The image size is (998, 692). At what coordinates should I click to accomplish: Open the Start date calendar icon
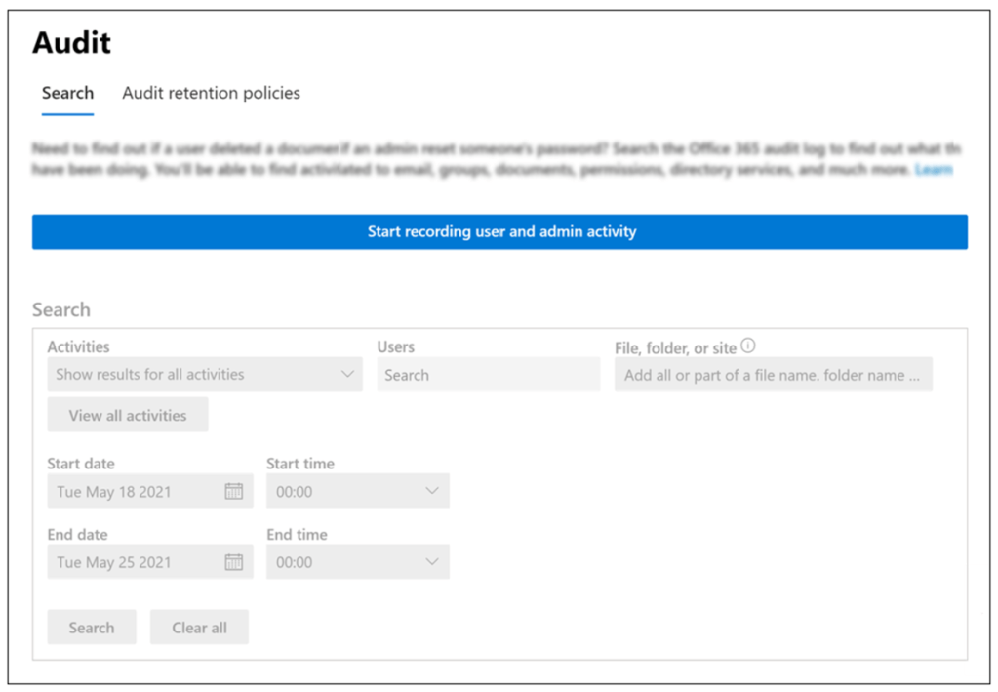tap(234, 492)
